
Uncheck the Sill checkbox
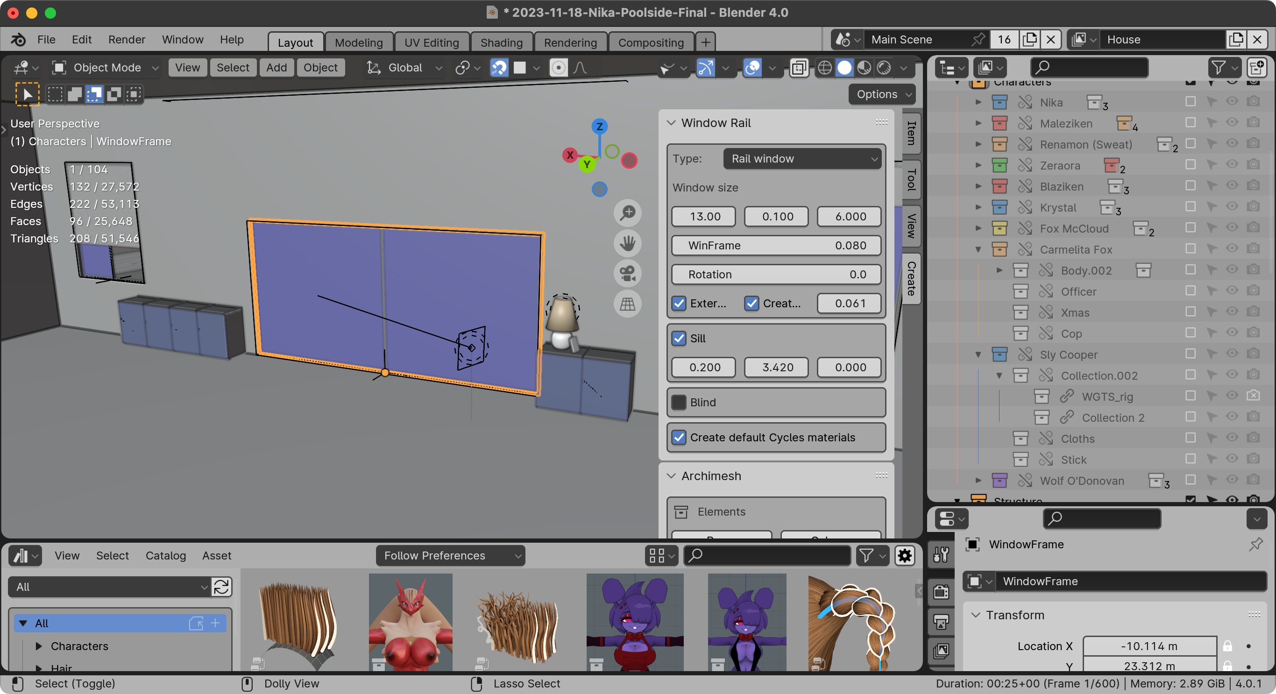pos(679,338)
